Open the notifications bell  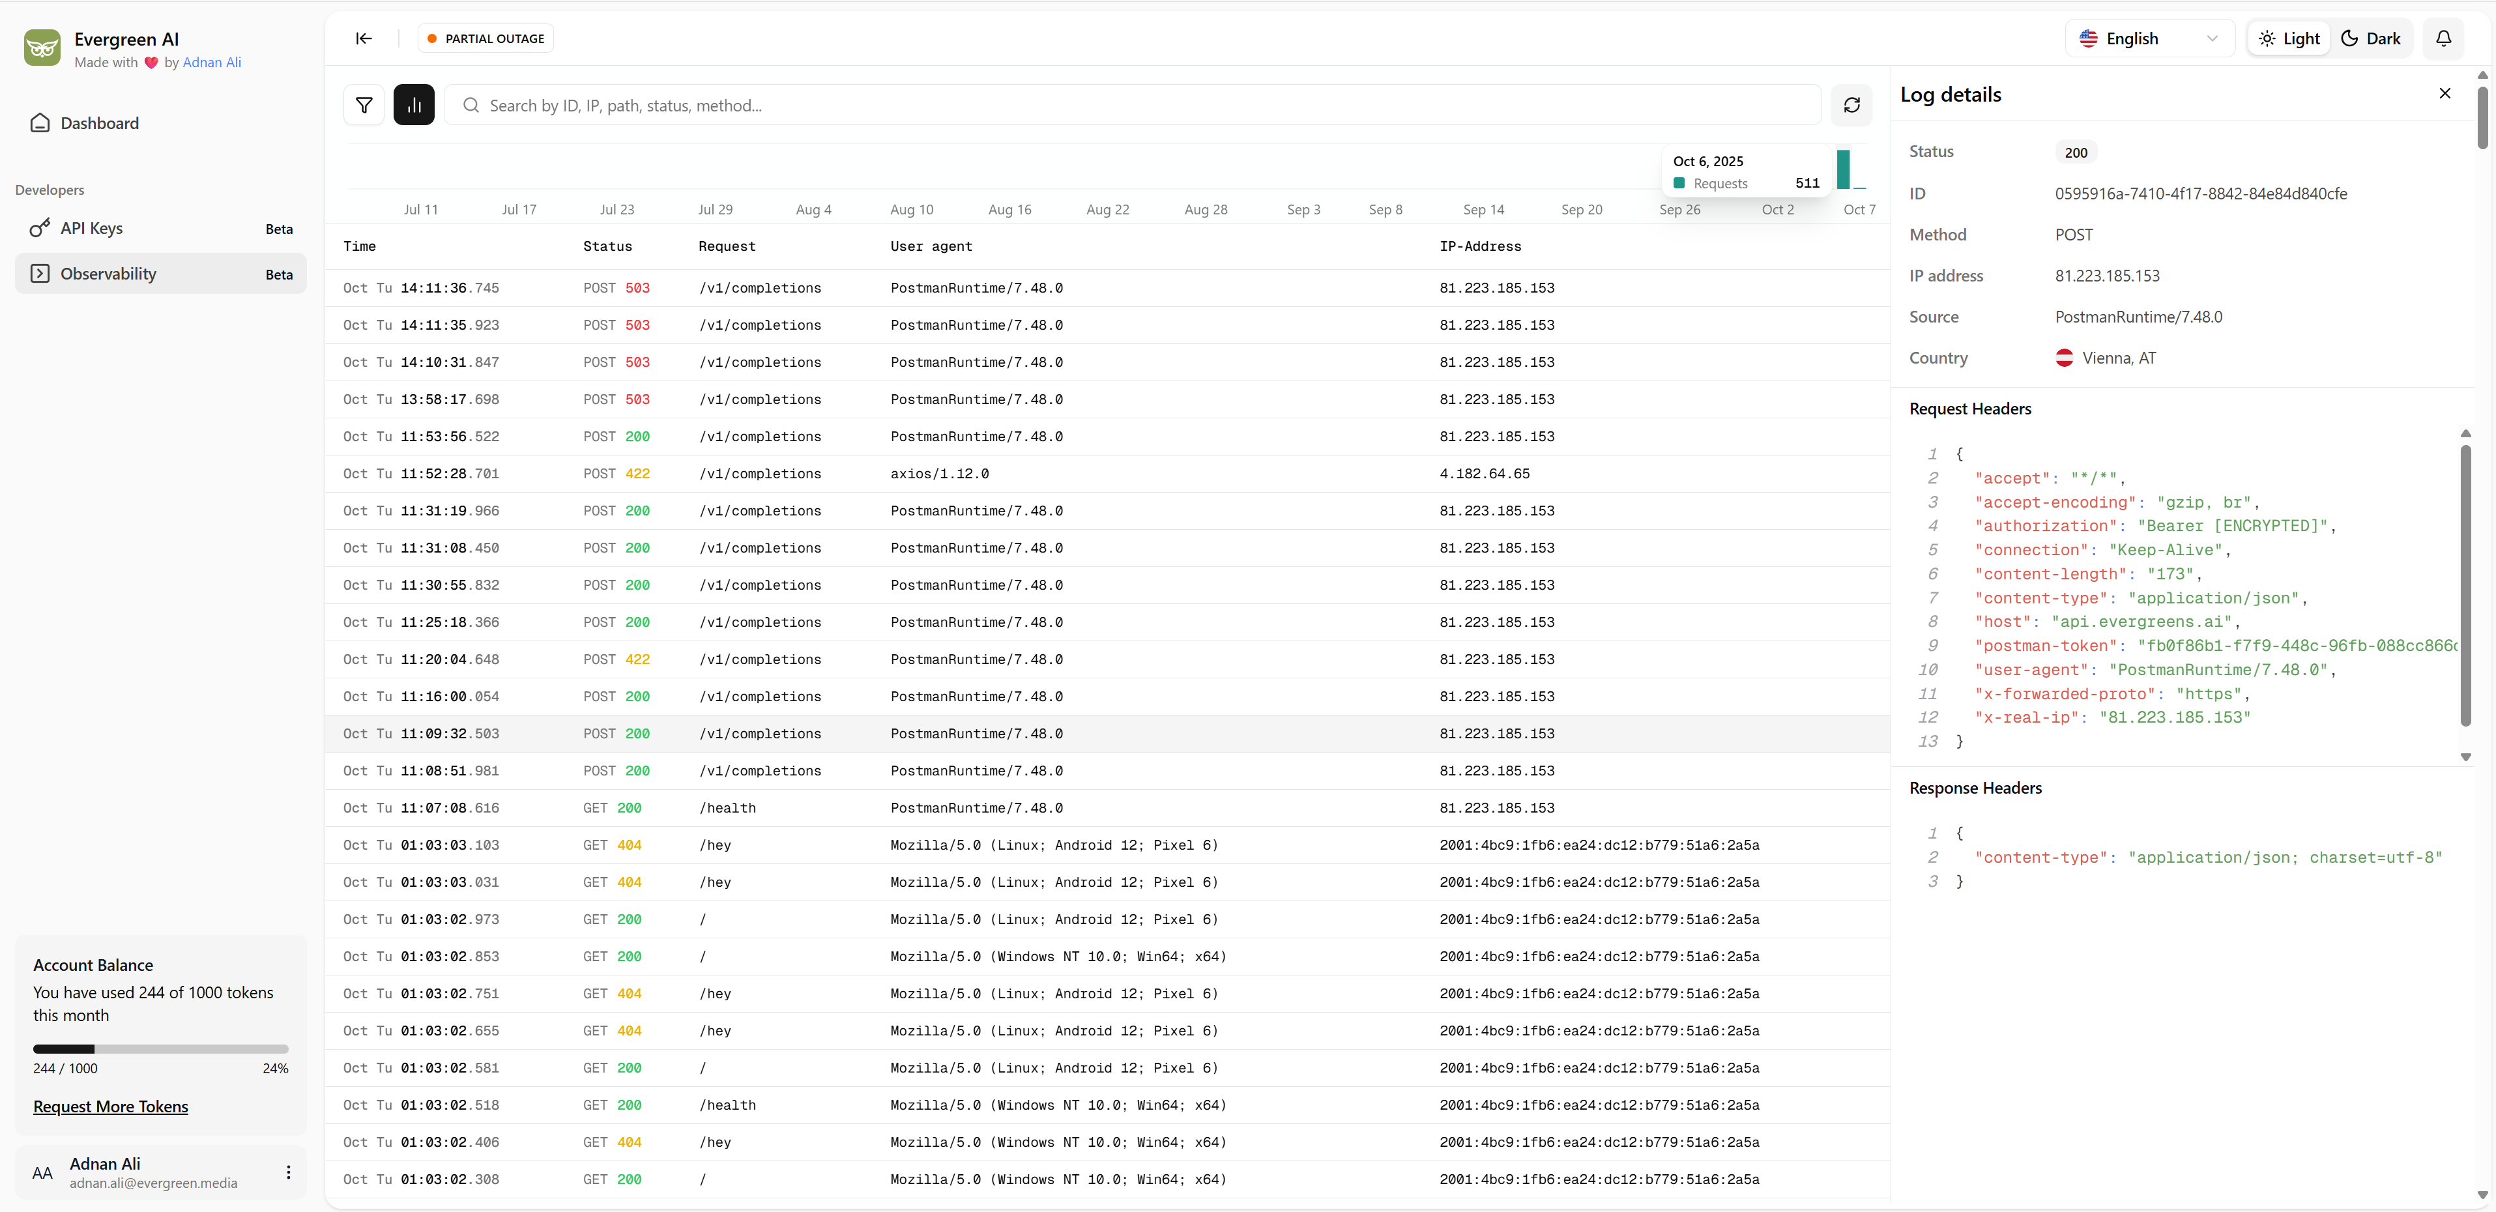point(2443,38)
